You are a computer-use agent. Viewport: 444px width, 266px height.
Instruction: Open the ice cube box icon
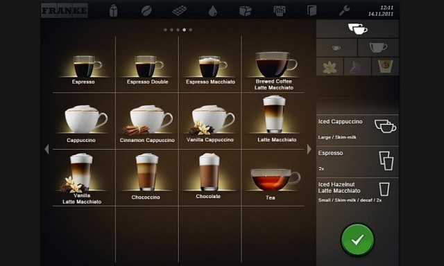pyautogui.click(x=245, y=11)
